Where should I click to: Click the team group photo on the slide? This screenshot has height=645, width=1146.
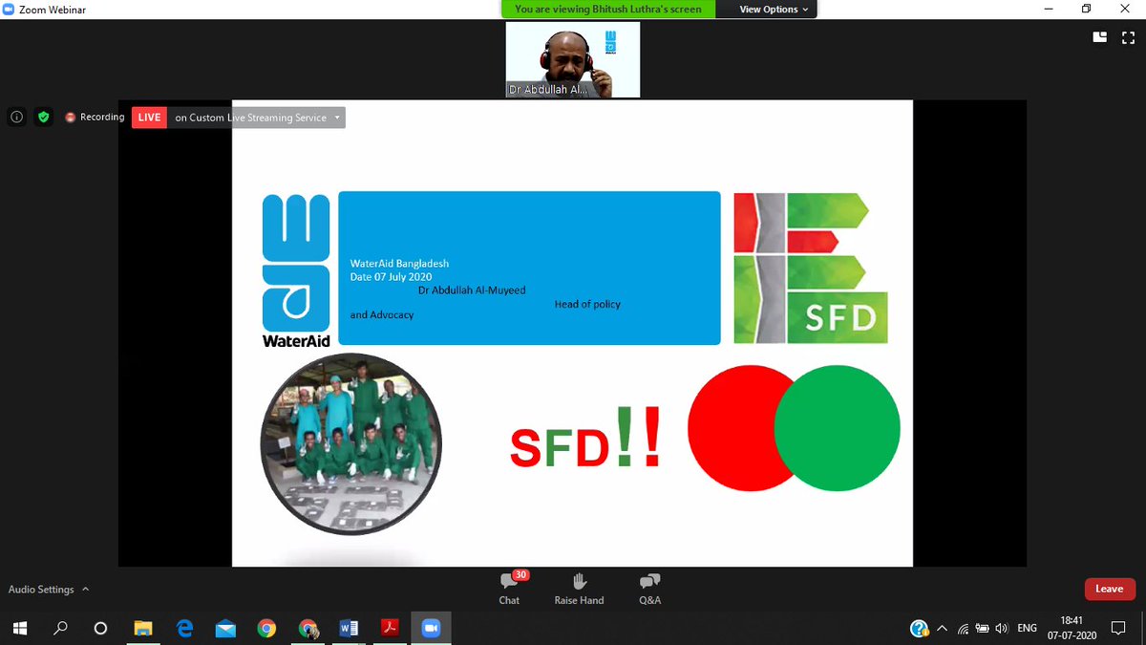[x=351, y=442]
